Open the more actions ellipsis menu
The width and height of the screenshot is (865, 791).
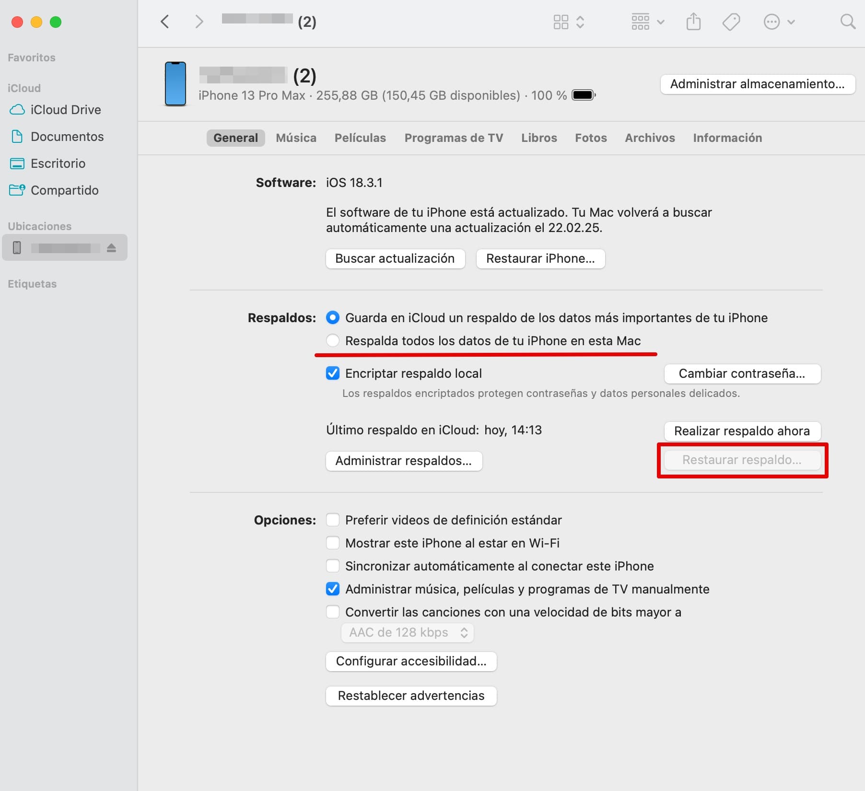pos(779,22)
